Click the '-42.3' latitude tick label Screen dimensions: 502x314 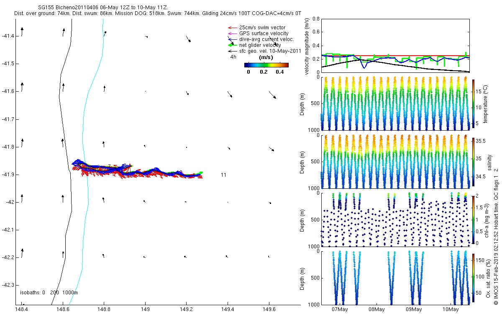pos(8,286)
